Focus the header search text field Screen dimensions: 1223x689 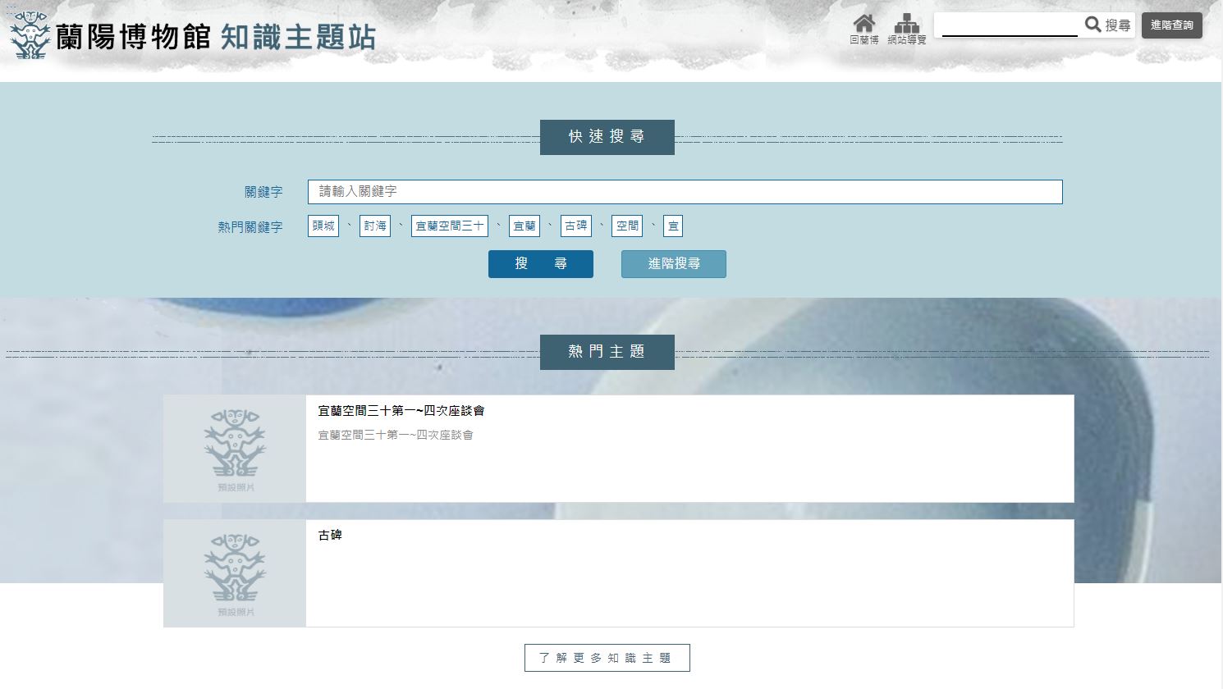point(1010,26)
